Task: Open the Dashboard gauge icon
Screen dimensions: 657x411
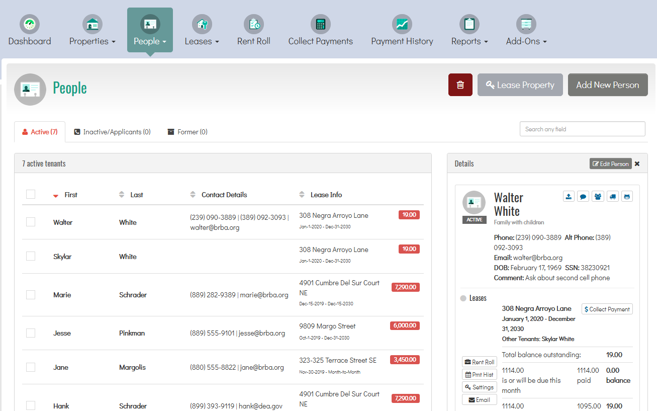Action: tap(30, 24)
